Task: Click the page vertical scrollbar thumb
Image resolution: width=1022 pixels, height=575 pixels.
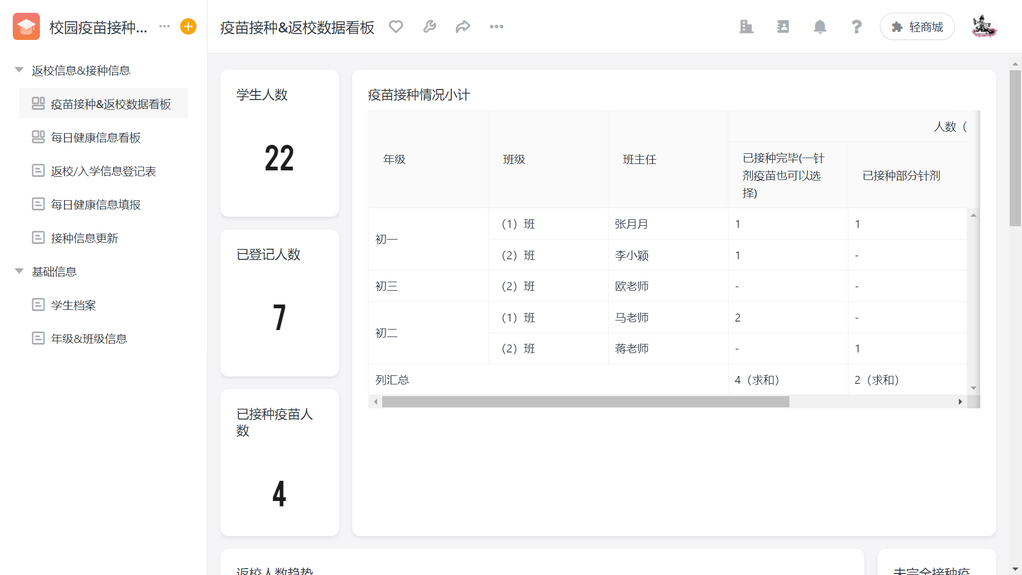Action: 1015,149
